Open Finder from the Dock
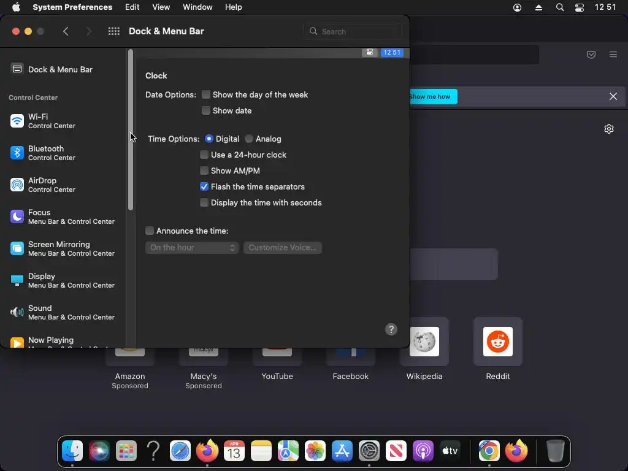The image size is (628, 471). click(72, 451)
